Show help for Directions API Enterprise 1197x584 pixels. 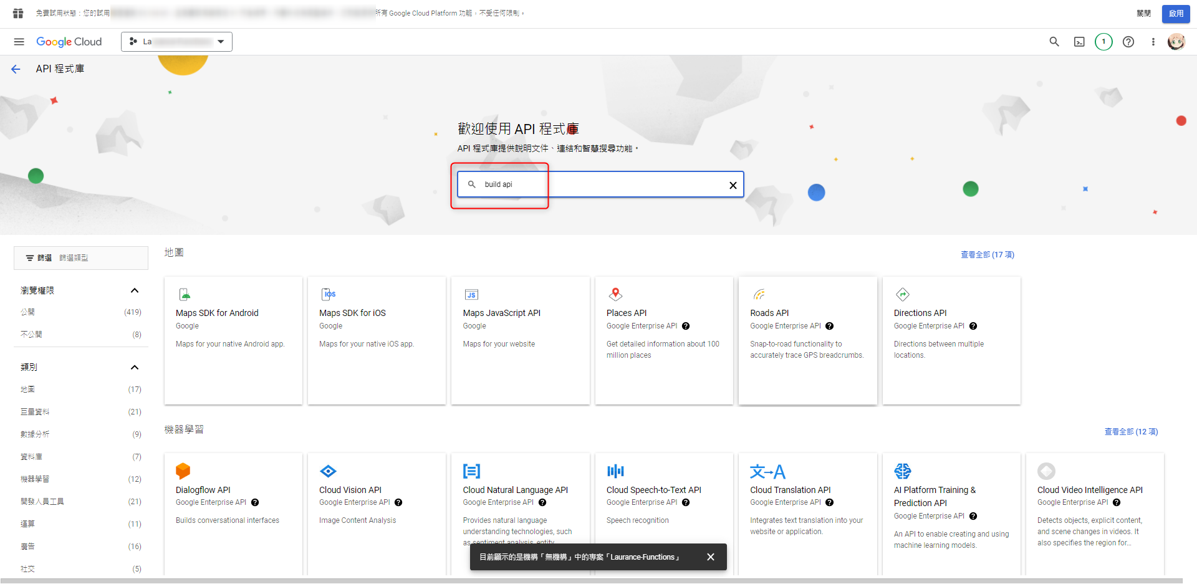973,326
